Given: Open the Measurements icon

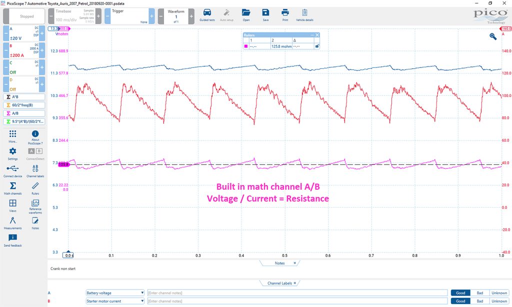Looking at the screenshot, I should pyautogui.click(x=12, y=221).
